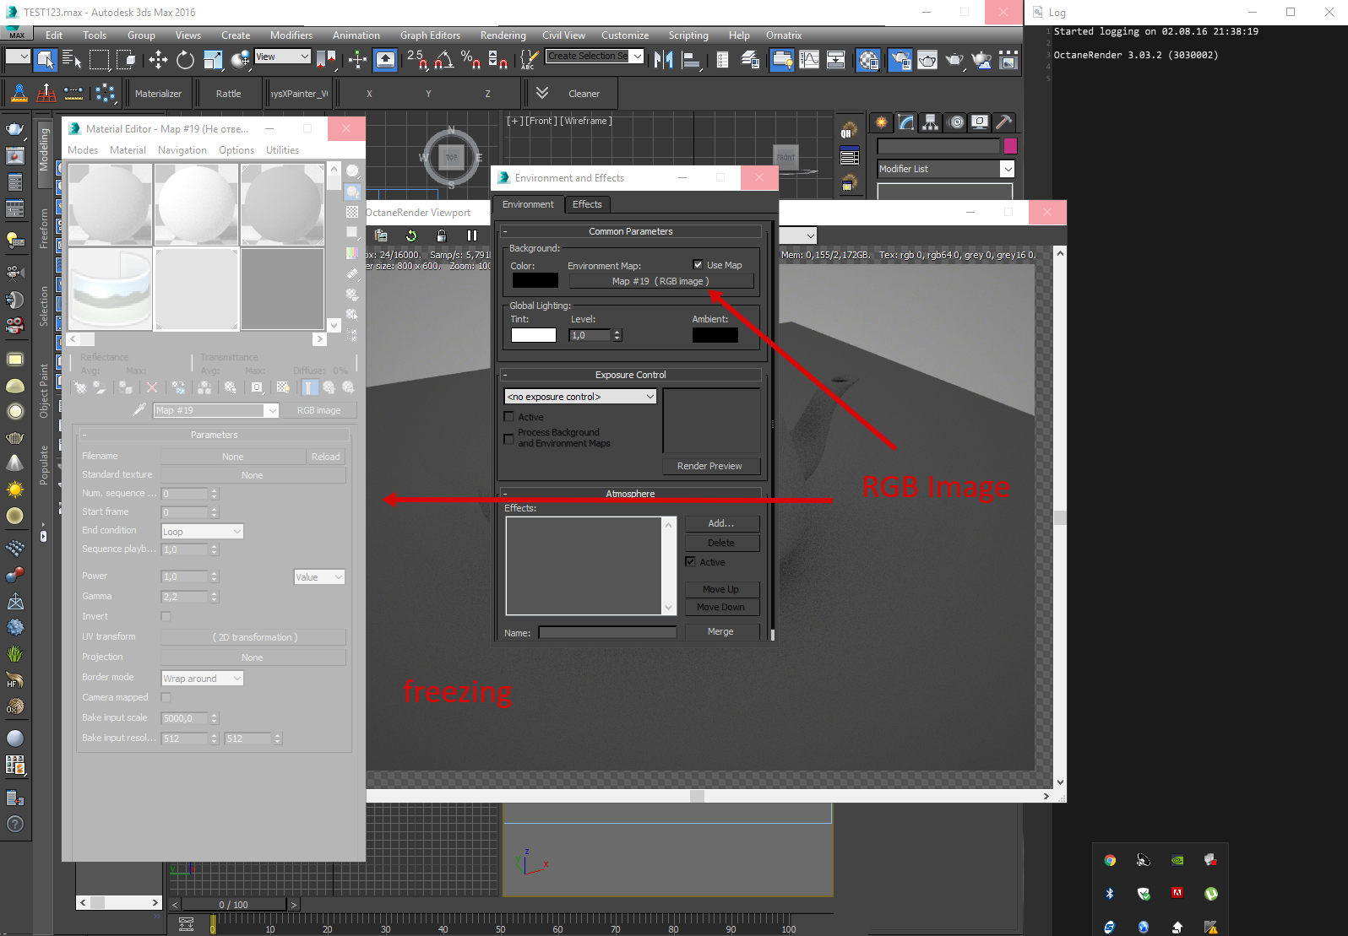Open the Civil View menu
The width and height of the screenshot is (1348, 936).
[563, 35]
